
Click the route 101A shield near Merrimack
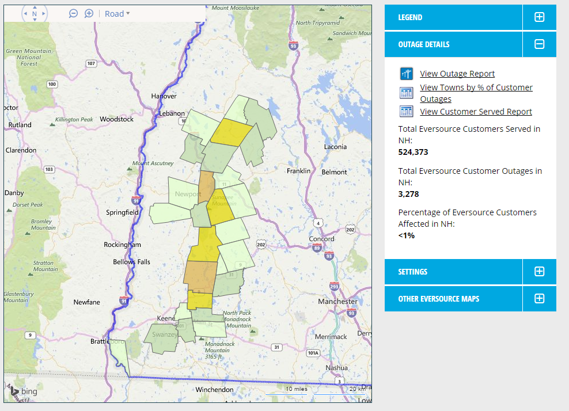[313, 353]
